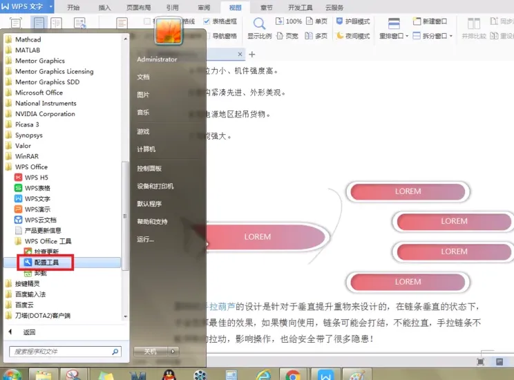Screen dimensions: 514x380
Task: Click the user account picture in start menu
Action: pos(168,31)
